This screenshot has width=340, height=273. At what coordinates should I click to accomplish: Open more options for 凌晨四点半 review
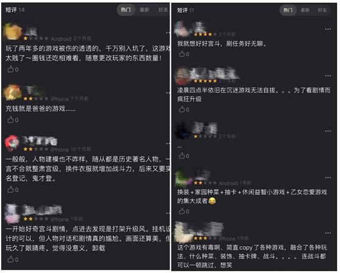(328, 76)
